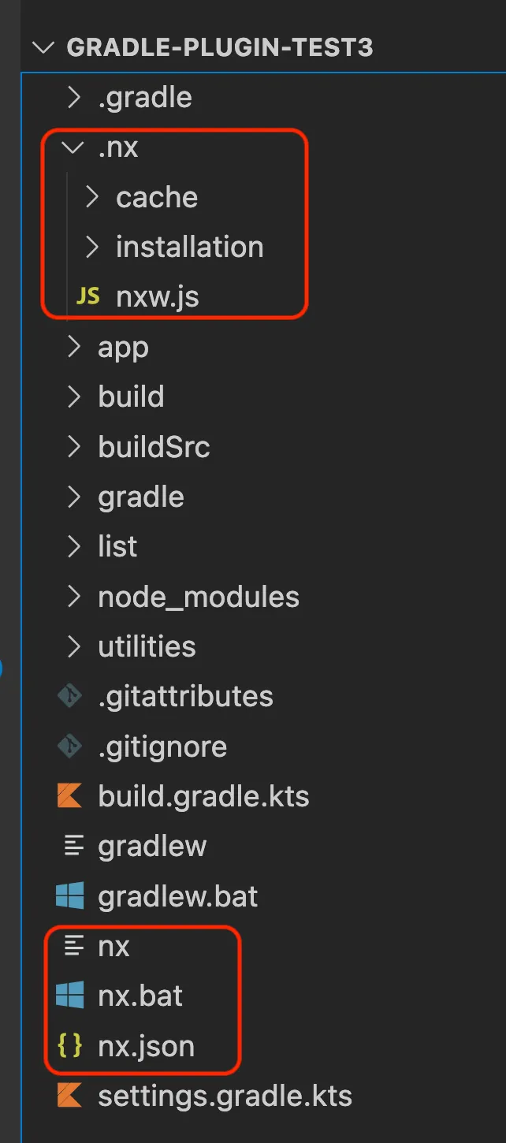Screen dimensions: 506x1143
Task: Open the nx script file
Action: tap(114, 947)
